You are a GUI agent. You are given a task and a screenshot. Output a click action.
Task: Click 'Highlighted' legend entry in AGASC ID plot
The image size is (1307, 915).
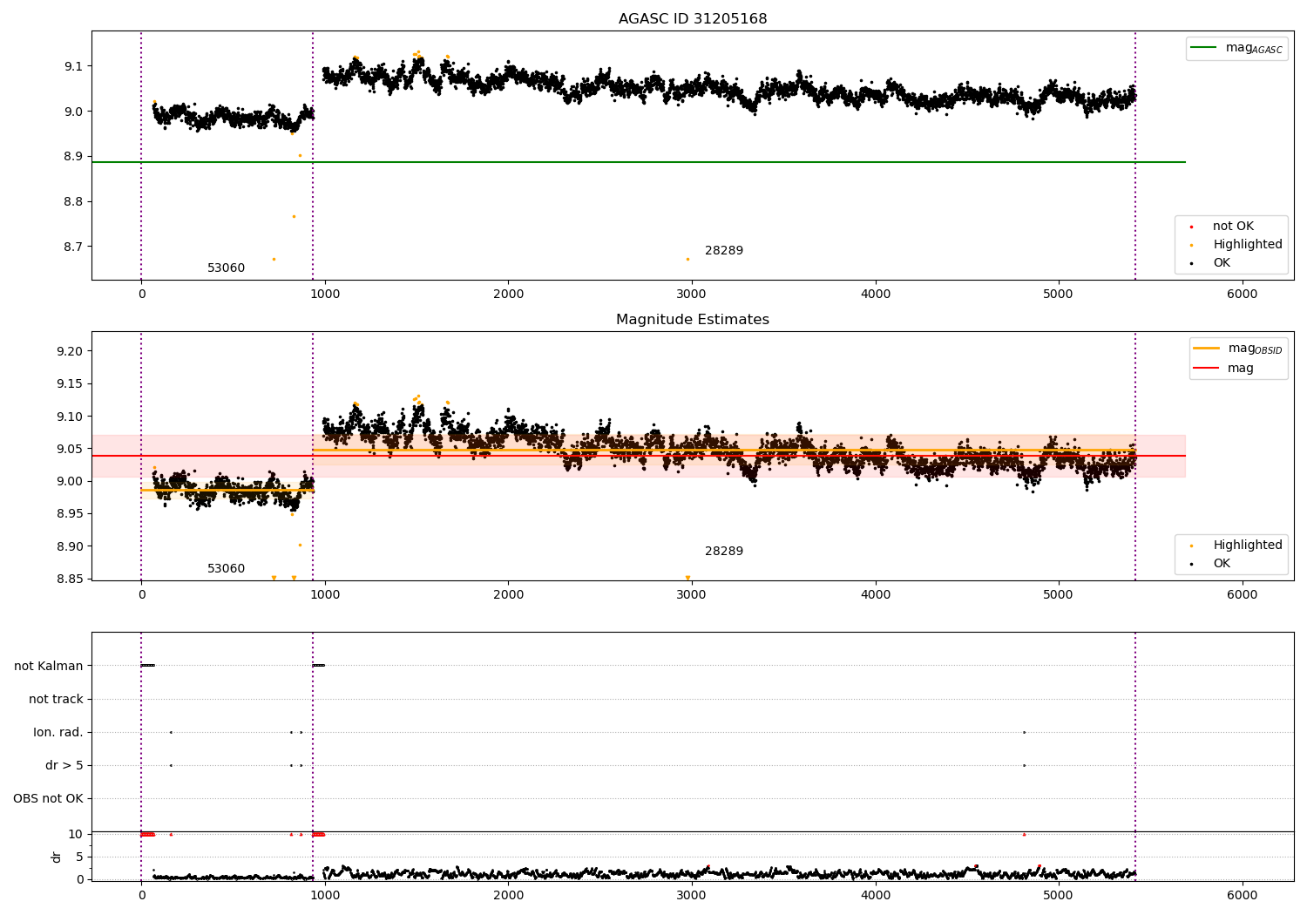coord(1247,245)
